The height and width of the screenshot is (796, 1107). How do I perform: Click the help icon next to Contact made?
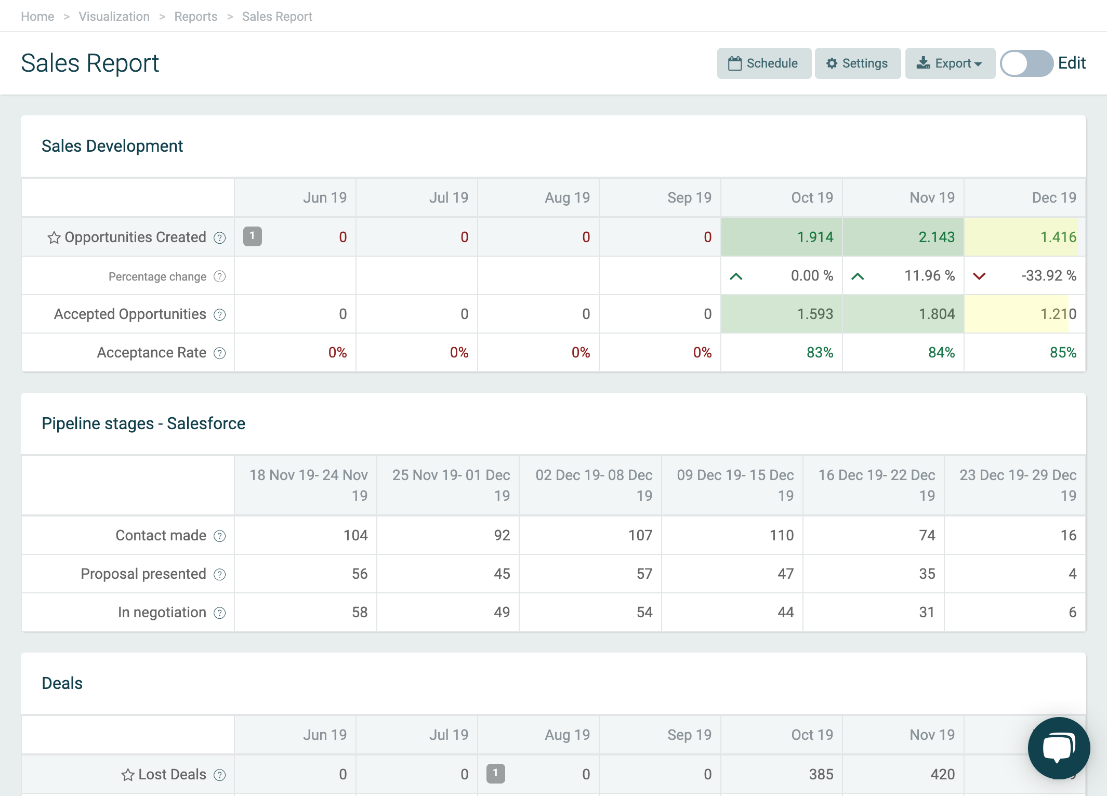[220, 536]
